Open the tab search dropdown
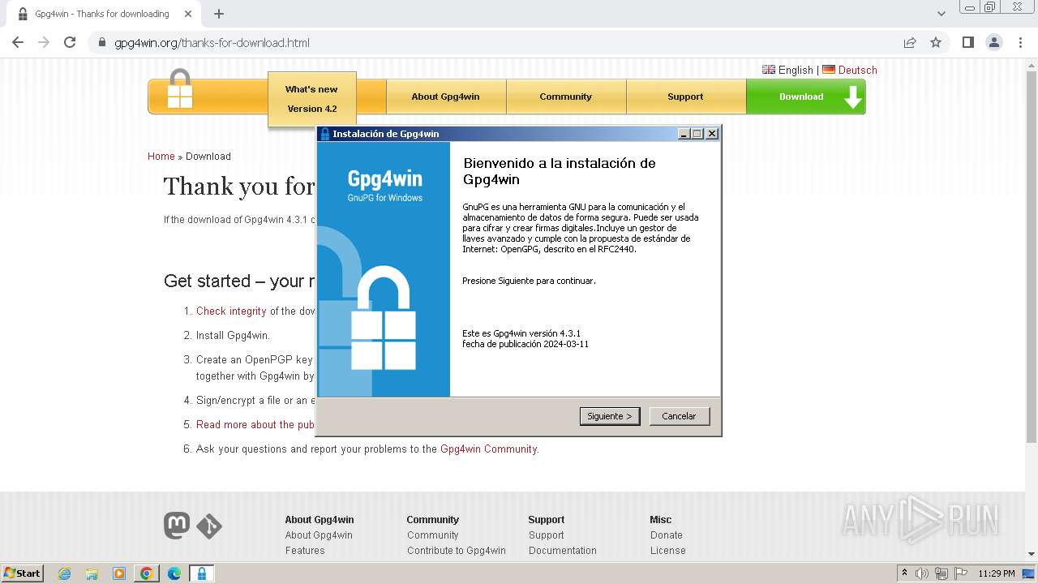 click(941, 14)
